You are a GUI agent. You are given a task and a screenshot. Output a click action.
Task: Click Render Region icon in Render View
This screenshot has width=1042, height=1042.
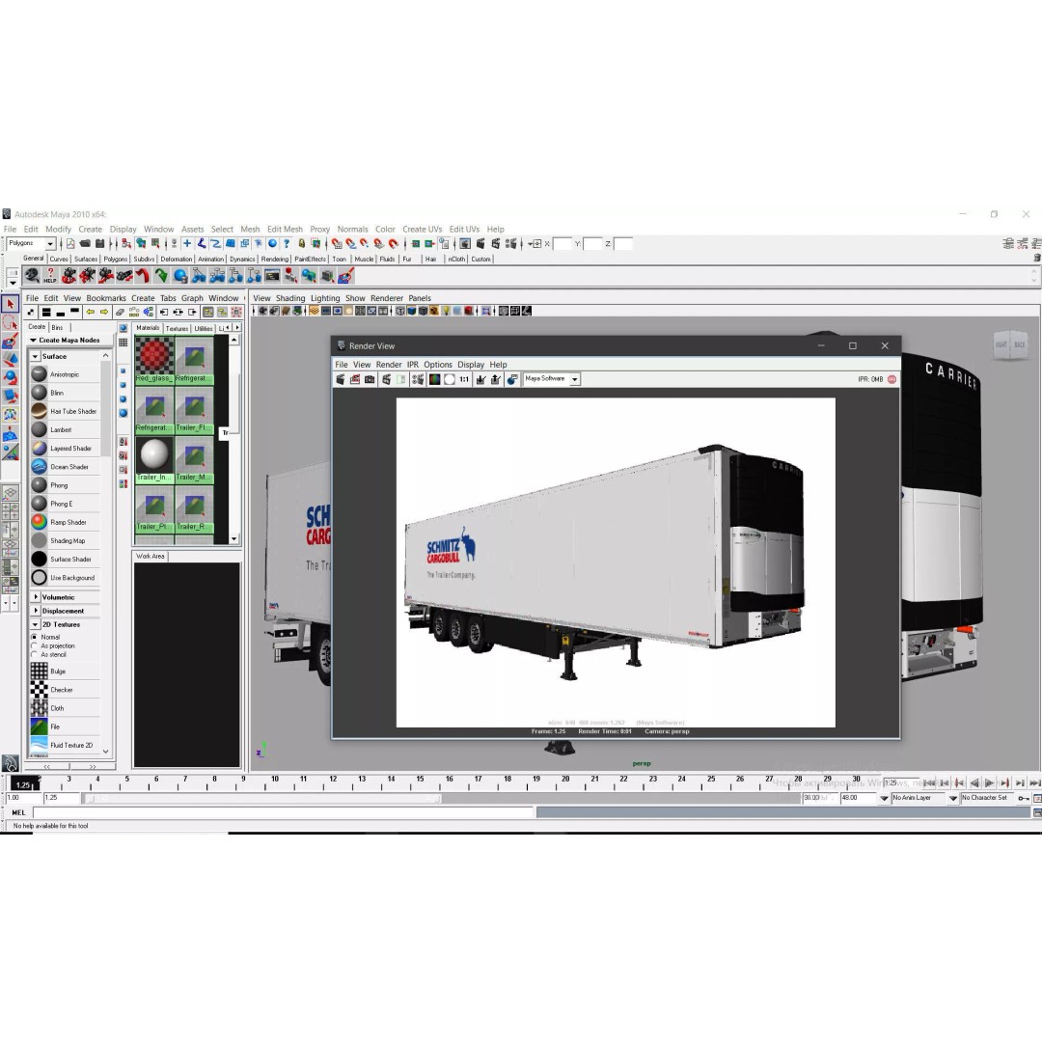[355, 379]
